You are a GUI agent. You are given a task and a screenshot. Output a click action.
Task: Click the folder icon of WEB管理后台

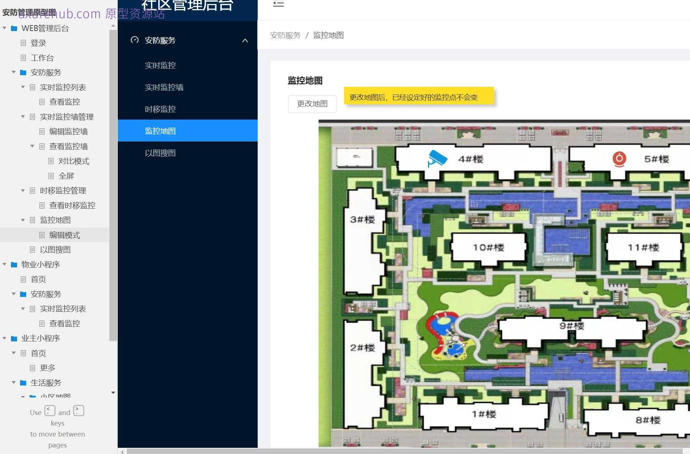pyautogui.click(x=14, y=28)
